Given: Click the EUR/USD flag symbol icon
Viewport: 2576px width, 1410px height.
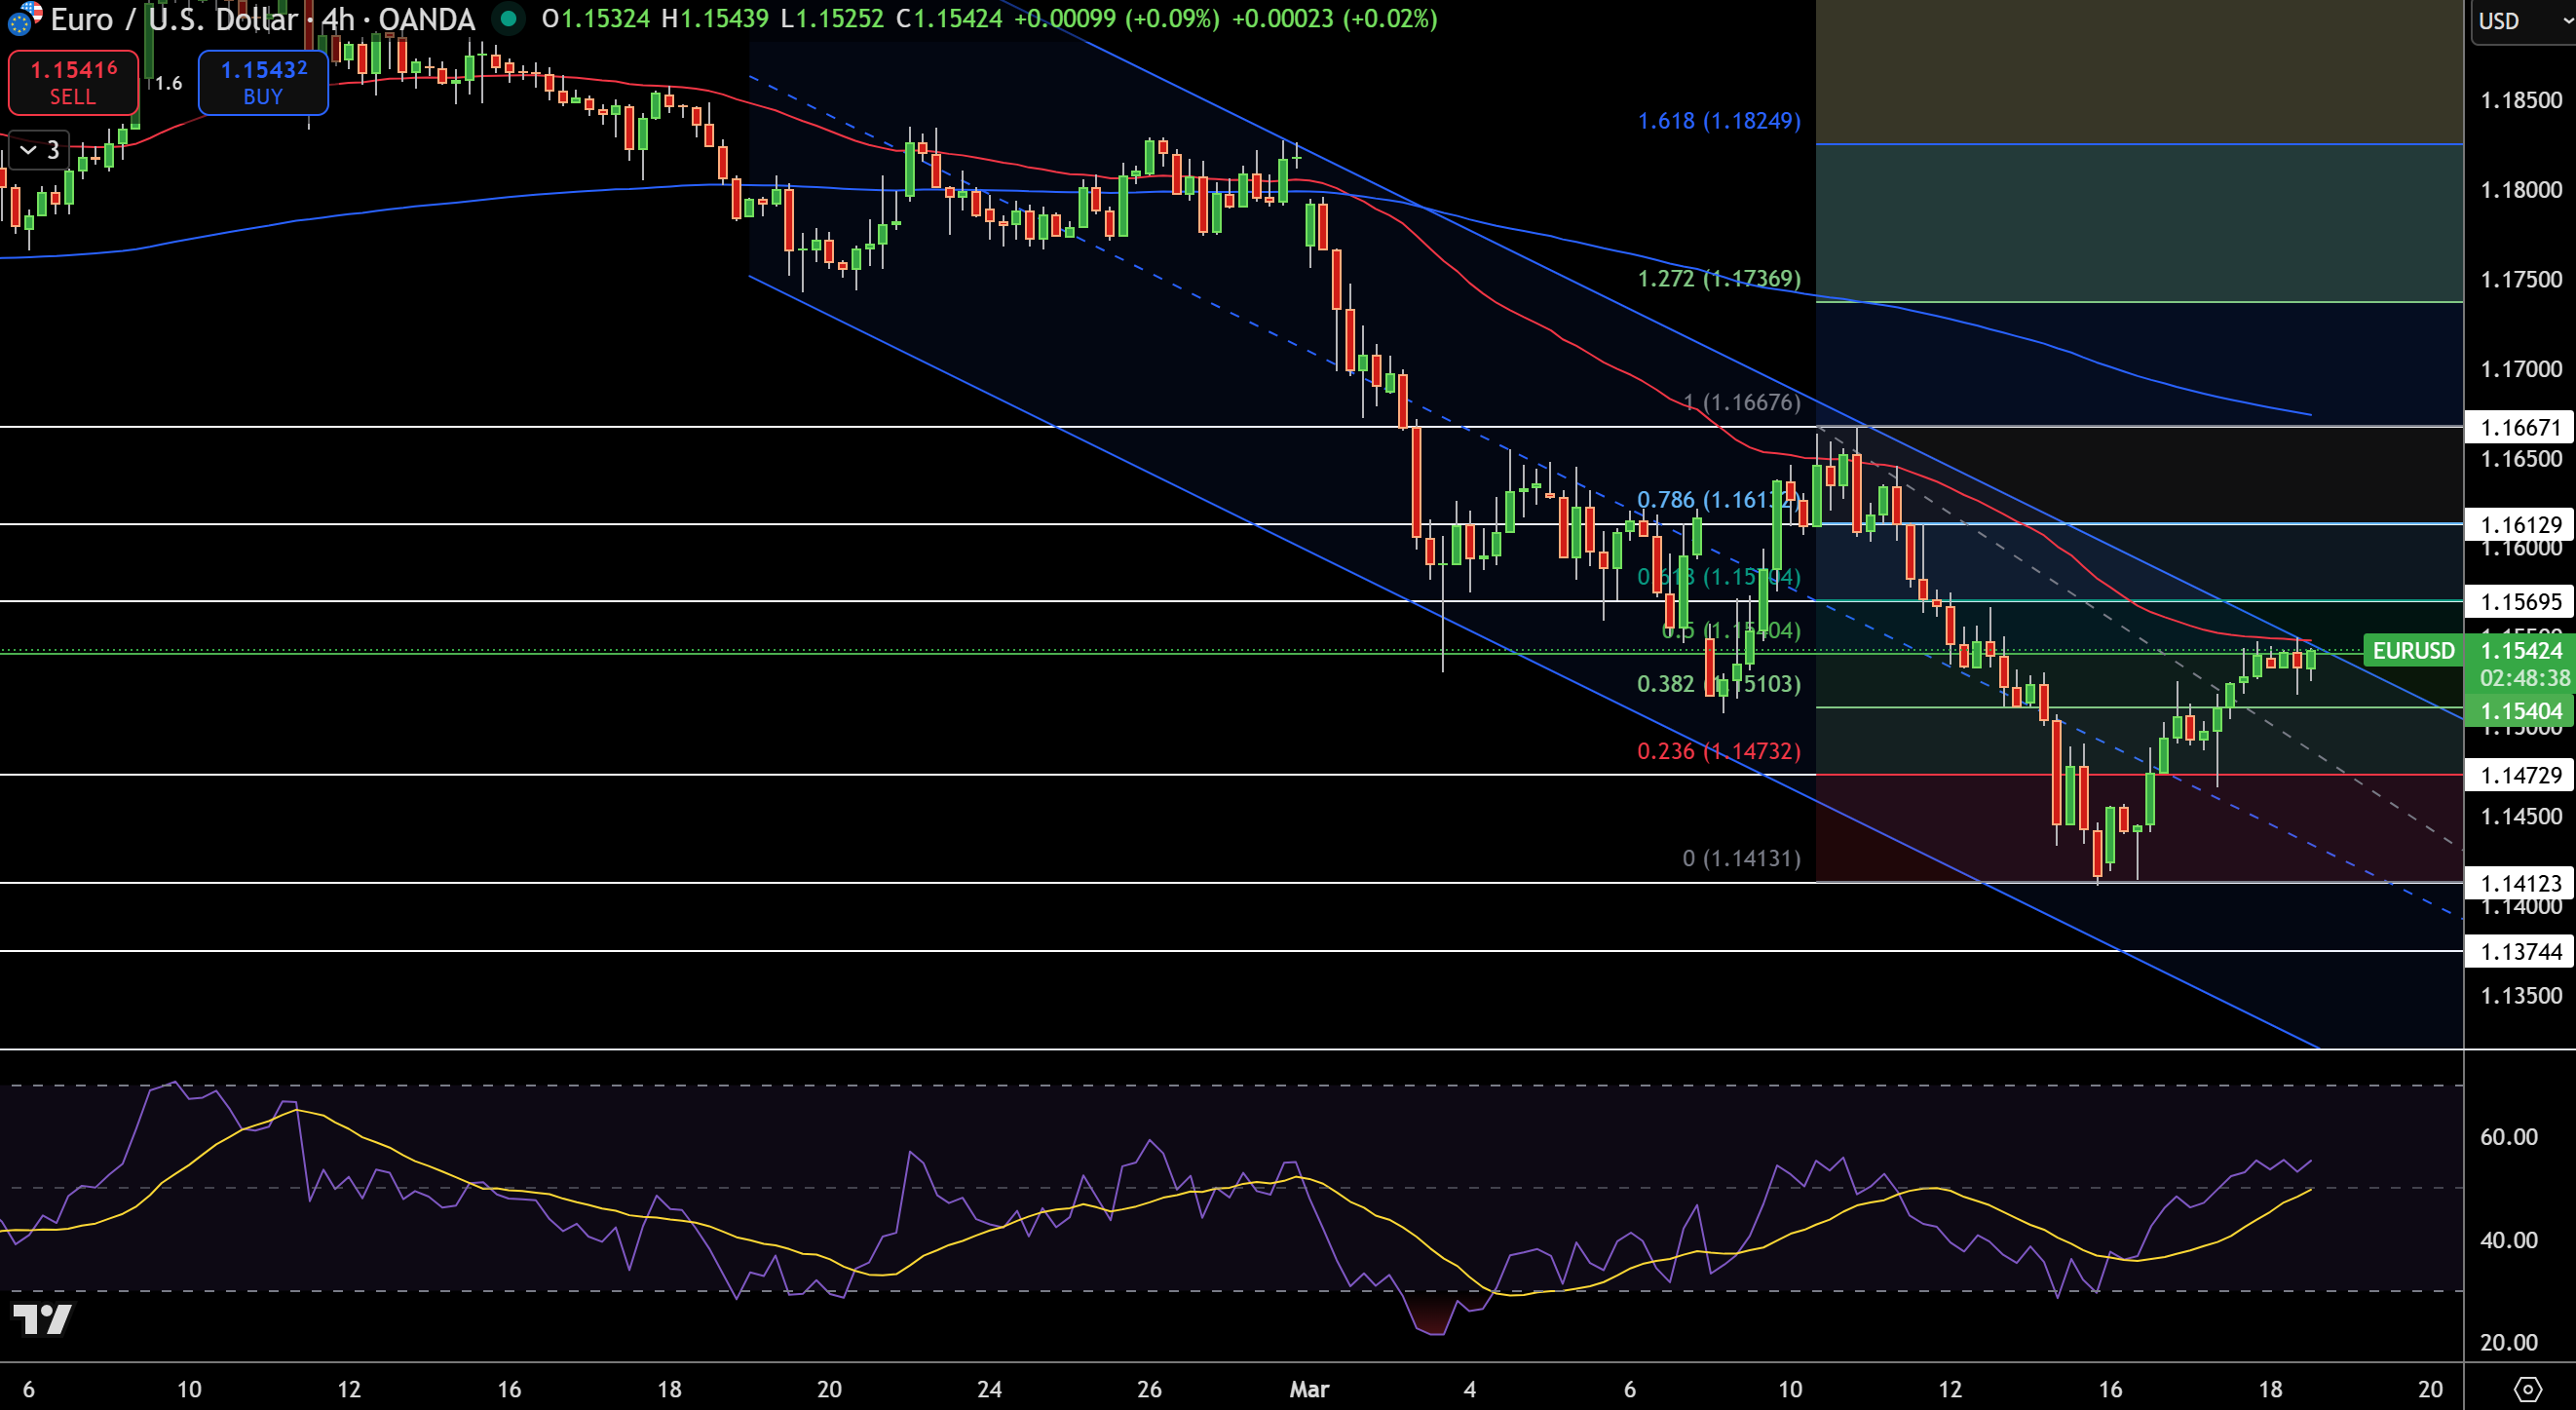Looking at the screenshot, I should tap(24, 17).
